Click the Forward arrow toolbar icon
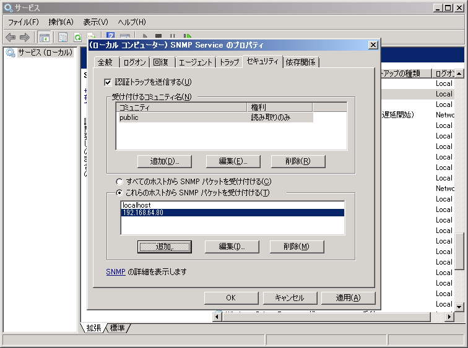Image resolution: width=468 pixels, height=348 pixels. [x=25, y=37]
